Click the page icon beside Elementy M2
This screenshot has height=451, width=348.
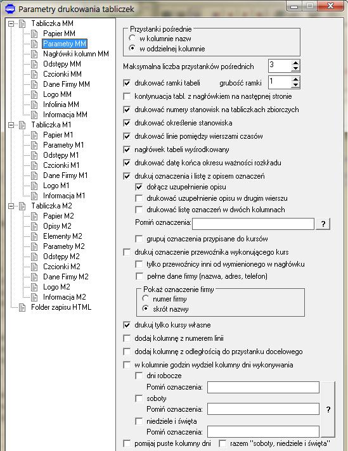pyautogui.click(x=34, y=236)
